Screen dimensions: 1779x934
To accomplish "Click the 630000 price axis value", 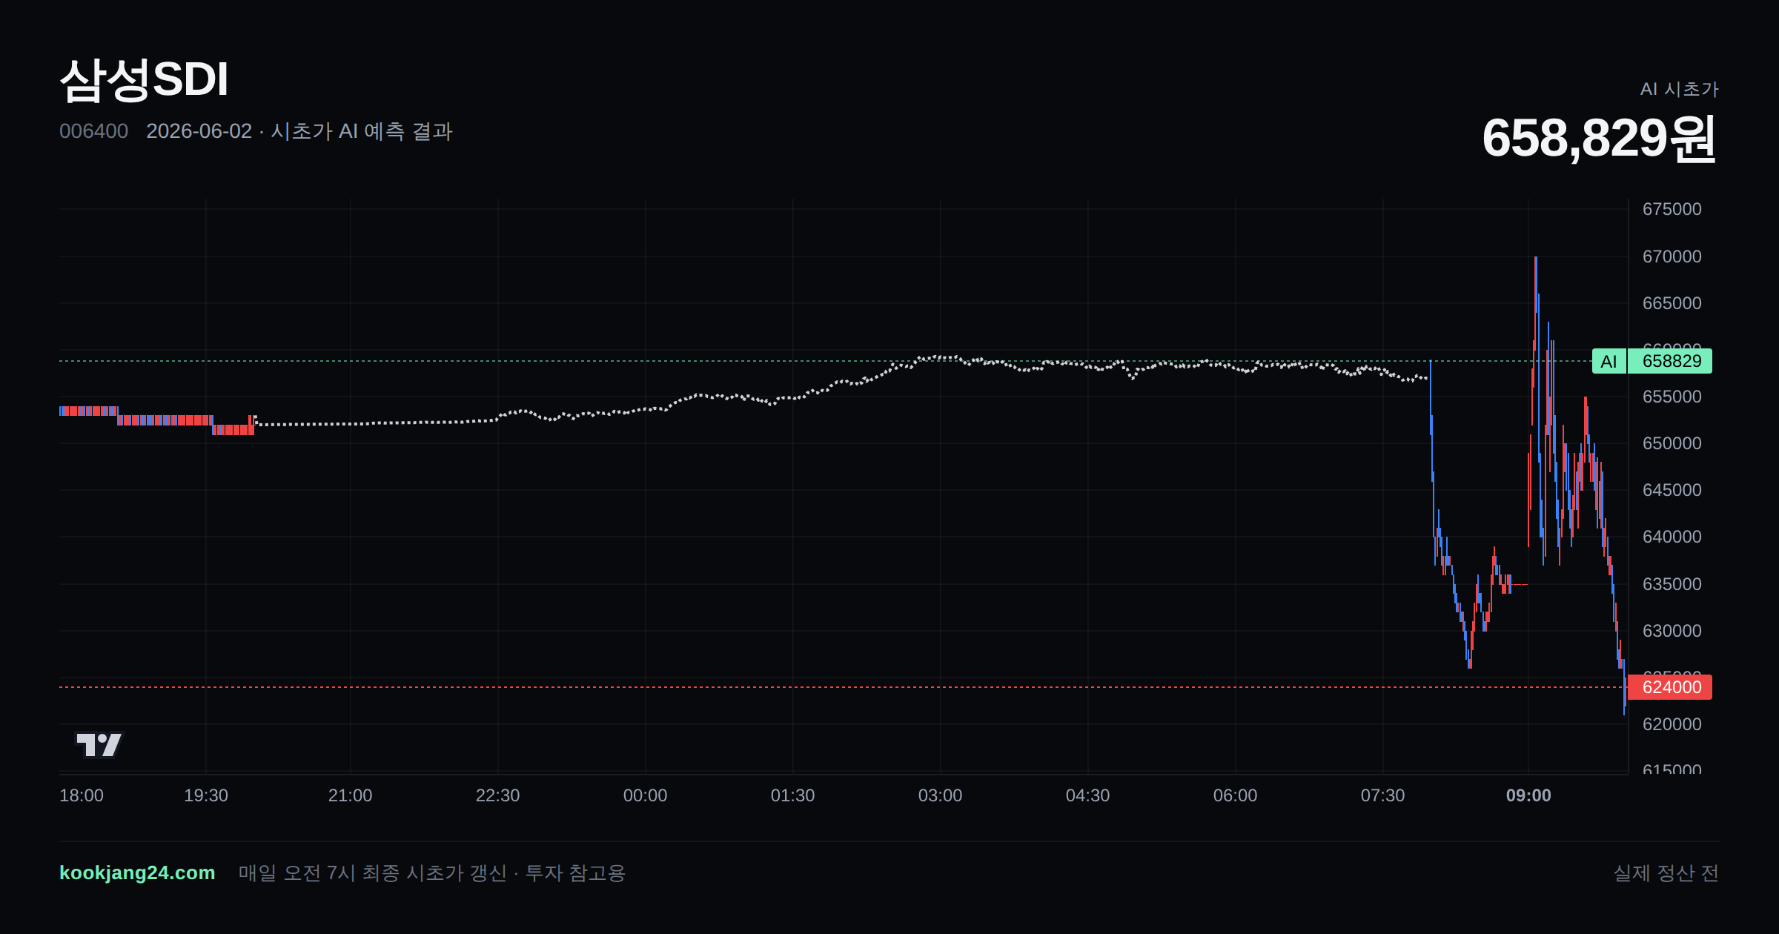I will click(x=1672, y=631).
